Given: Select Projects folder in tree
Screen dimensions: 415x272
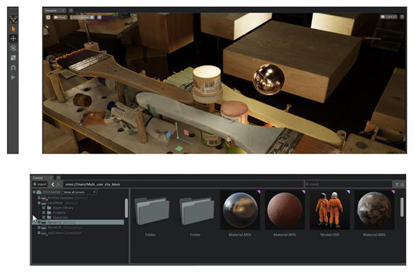Looking at the screenshot, I should pyautogui.click(x=59, y=213).
